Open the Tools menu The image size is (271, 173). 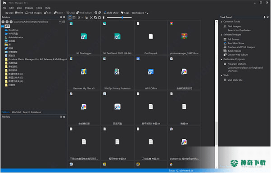point(39,8)
